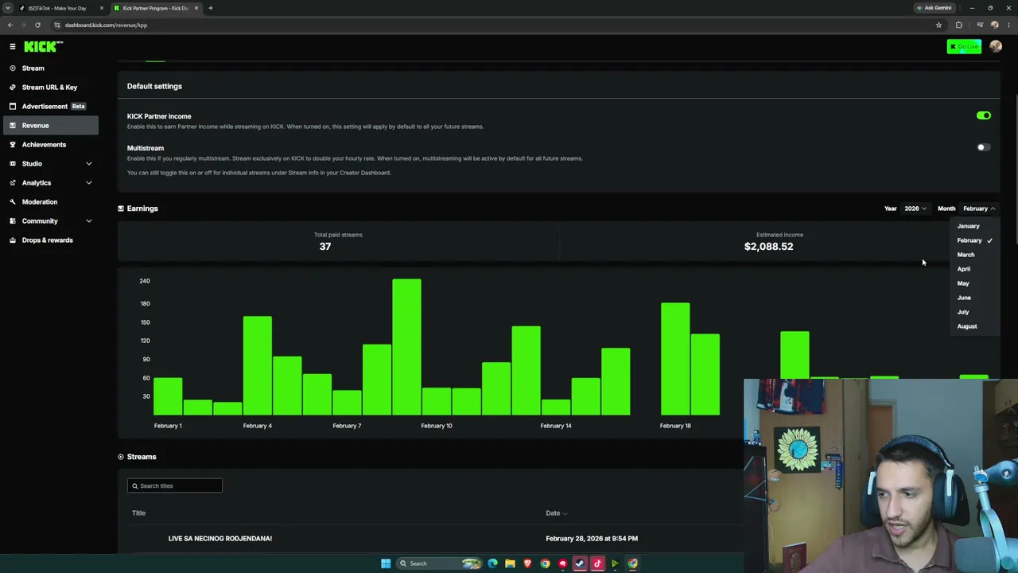Click the Analytics sidebar icon
This screenshot has height=573, width=1018.
coord(13,183)
